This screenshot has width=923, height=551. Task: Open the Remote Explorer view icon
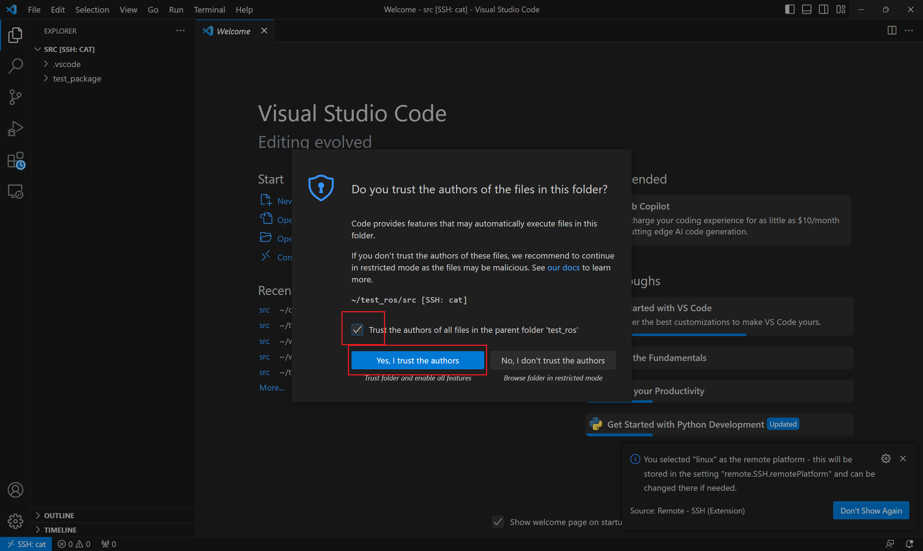15,191
